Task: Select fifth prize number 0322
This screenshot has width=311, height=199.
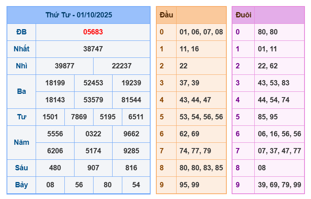Action: (x=93, y=134)
